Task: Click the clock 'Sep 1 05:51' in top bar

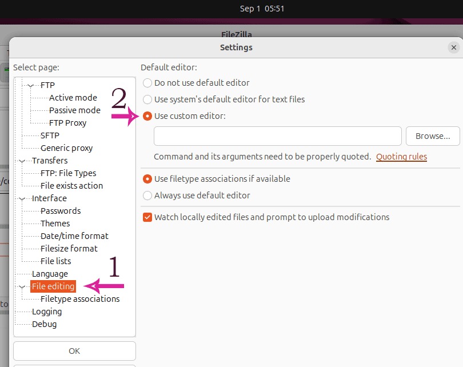Action: (x=262, y=9)
